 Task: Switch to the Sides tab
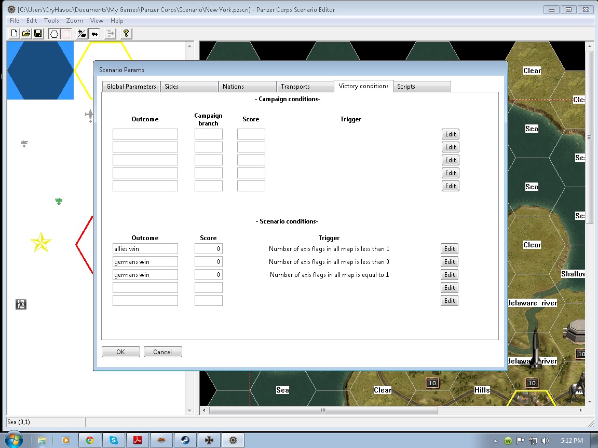click(x=189, y=87)
